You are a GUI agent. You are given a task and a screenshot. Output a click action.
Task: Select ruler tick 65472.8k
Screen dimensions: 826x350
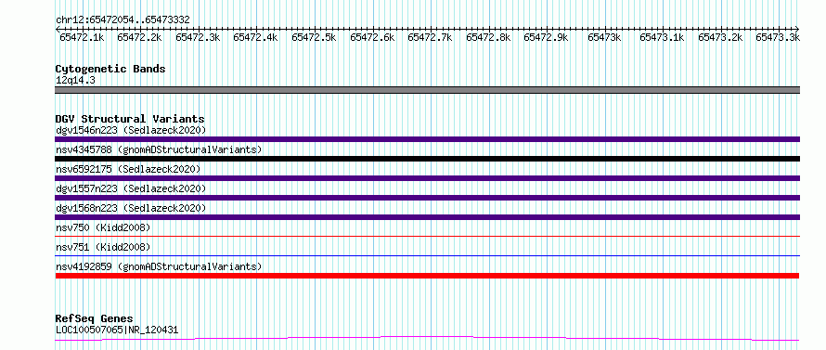click(x=488, y=37)
